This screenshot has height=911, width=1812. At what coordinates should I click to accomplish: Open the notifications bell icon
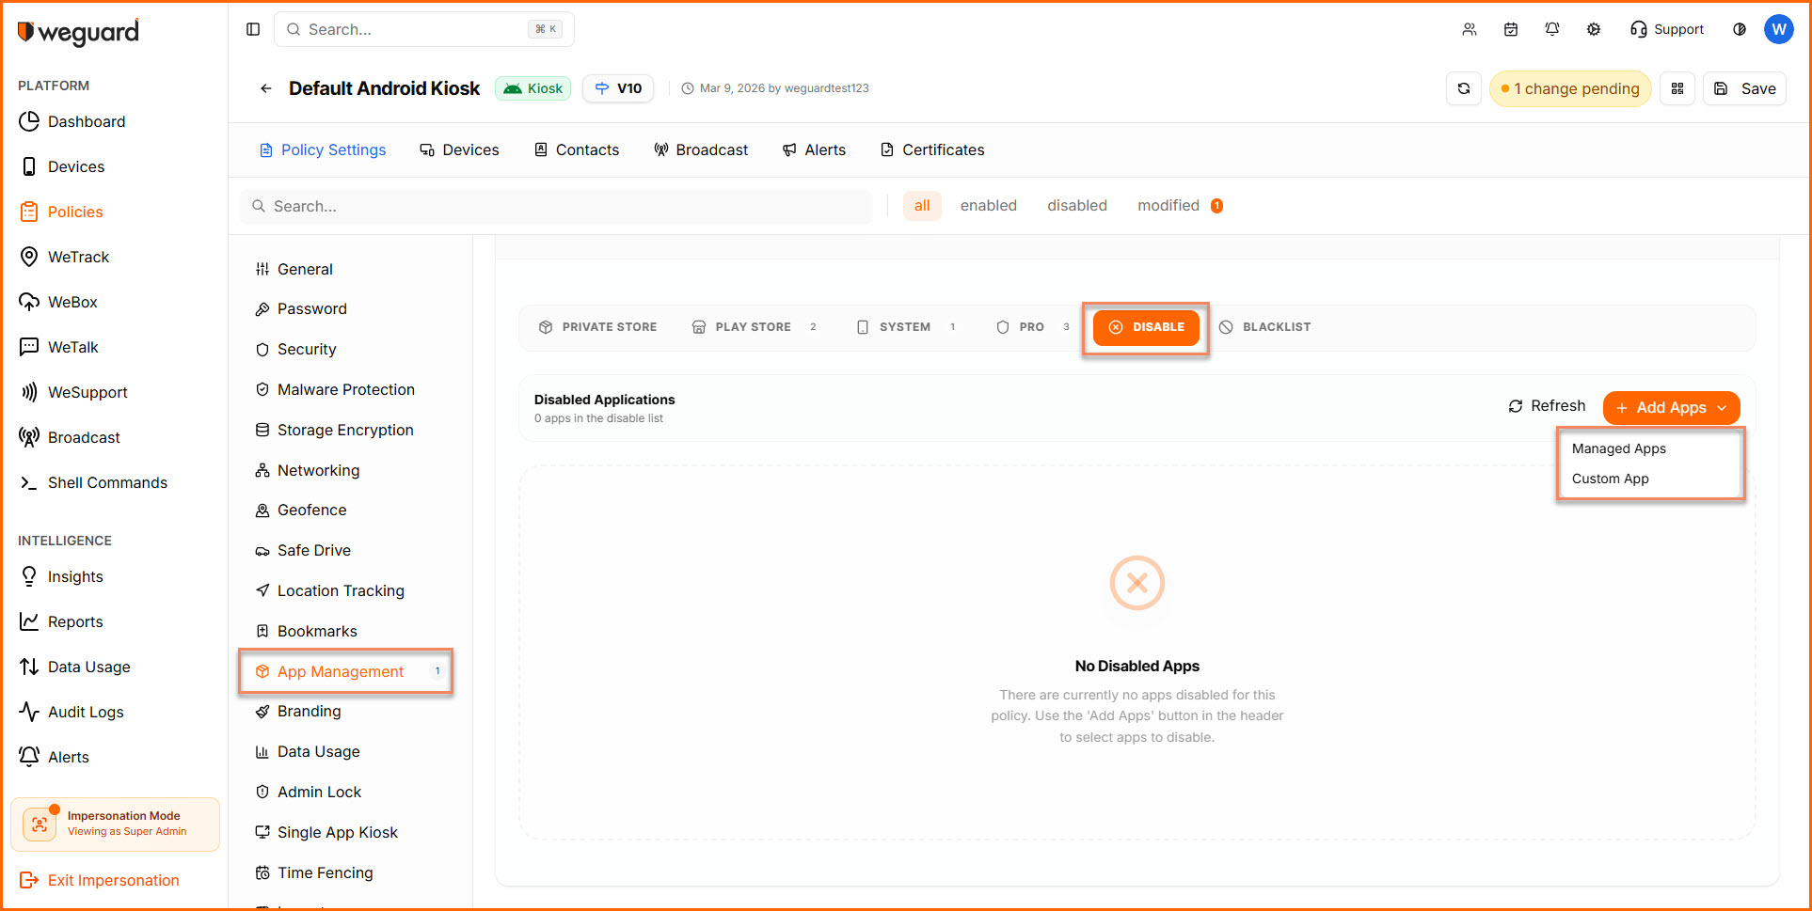pyautogui.click(x=1552, y=29)
